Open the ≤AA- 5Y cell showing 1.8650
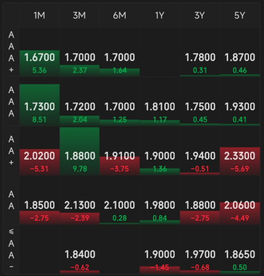Screen dimensions: 264x276 240,249
